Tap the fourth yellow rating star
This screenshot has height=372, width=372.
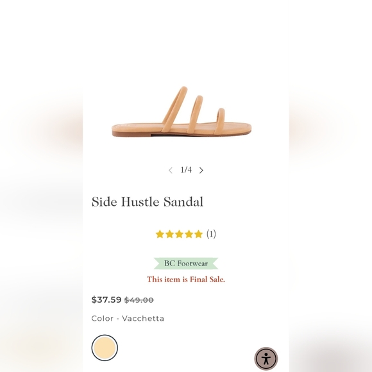point(189,234)
